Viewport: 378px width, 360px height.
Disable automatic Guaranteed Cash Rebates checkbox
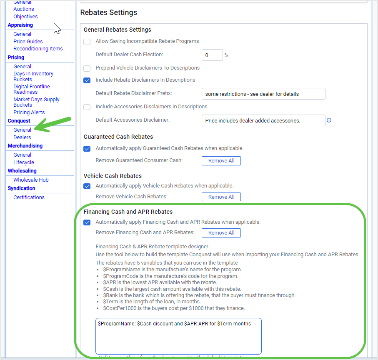tap(87, 149)
